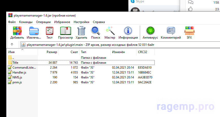The width and height of the screenshot is (220, 117).
Task: Select the Handler.js file name
Action: (19, 72)
